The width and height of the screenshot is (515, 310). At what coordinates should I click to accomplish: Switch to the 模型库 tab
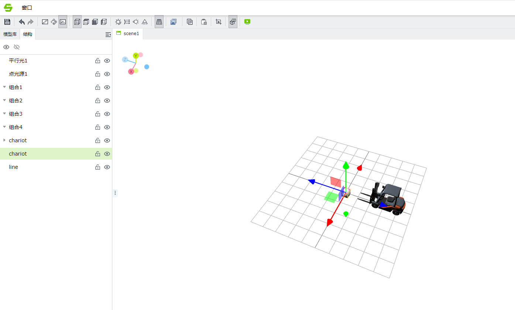10,34
